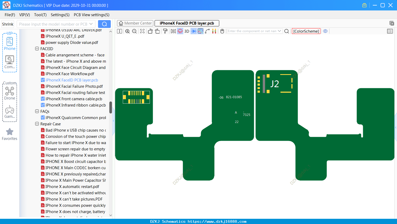Image resolution: width=397 pixels, height=224 pixels.
Task: Open iPhoneX Qualcomm Common problems file
Action: coord(76,118)
